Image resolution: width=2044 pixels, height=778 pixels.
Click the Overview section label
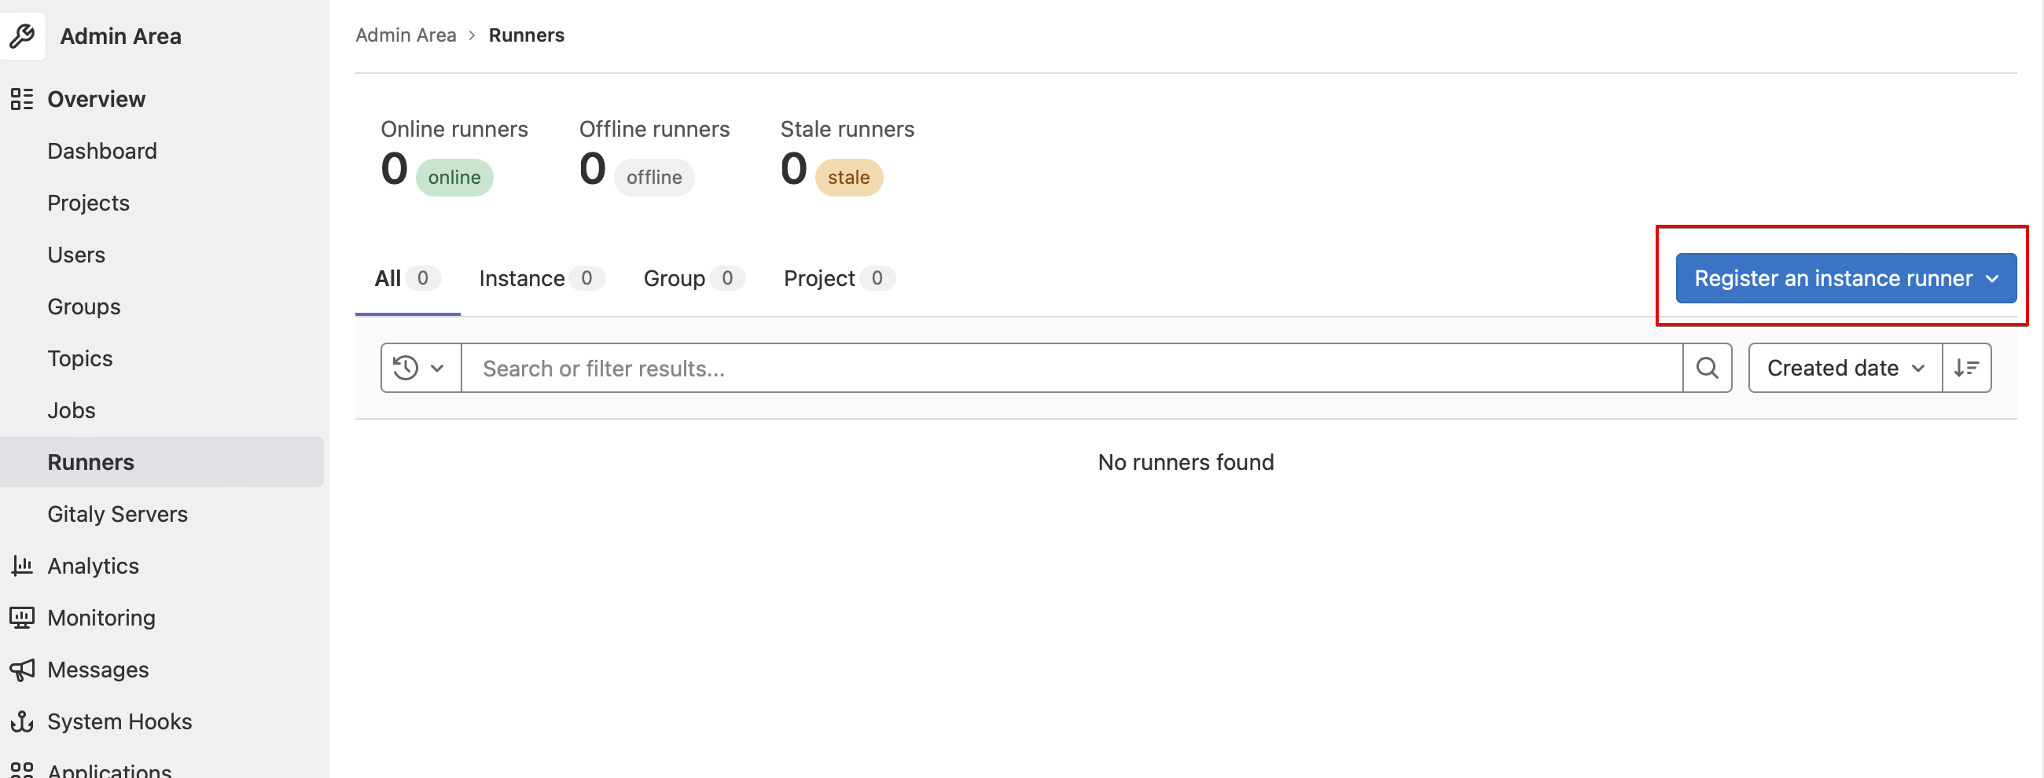(x=96, y=99)
